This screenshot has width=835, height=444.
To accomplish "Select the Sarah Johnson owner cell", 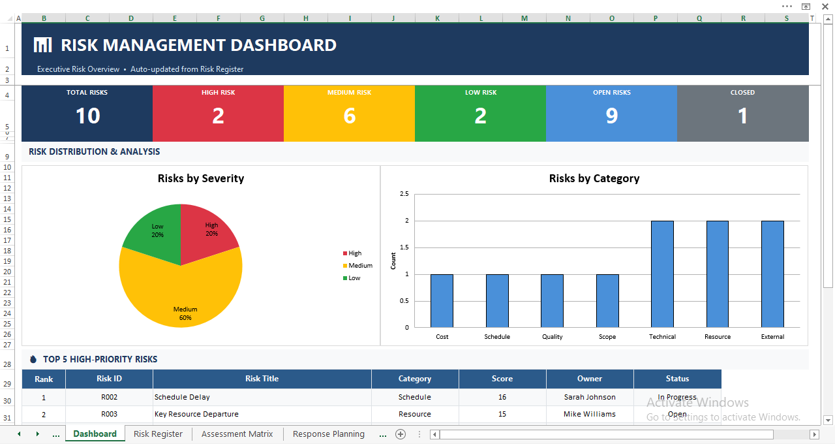I will (590, 397).
